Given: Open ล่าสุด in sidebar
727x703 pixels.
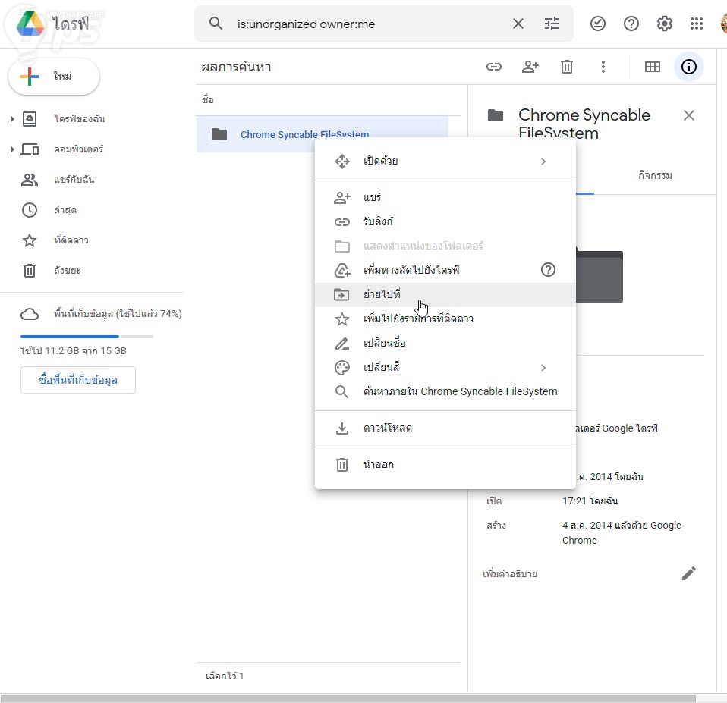Looking at the screenshot, I should click(x=65, y=210).
